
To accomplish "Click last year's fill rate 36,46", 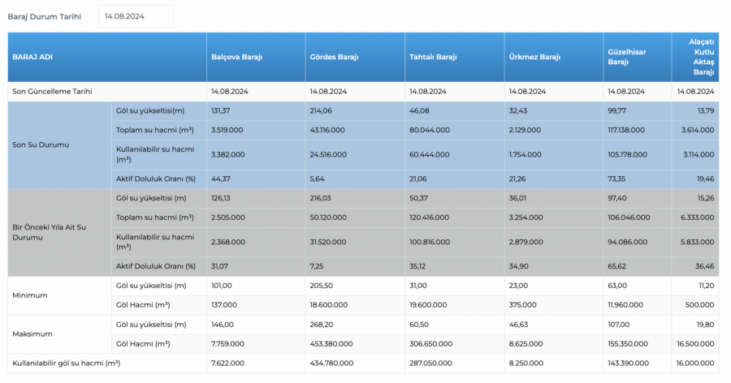I will pyautogui.click(x=704, y=266).
